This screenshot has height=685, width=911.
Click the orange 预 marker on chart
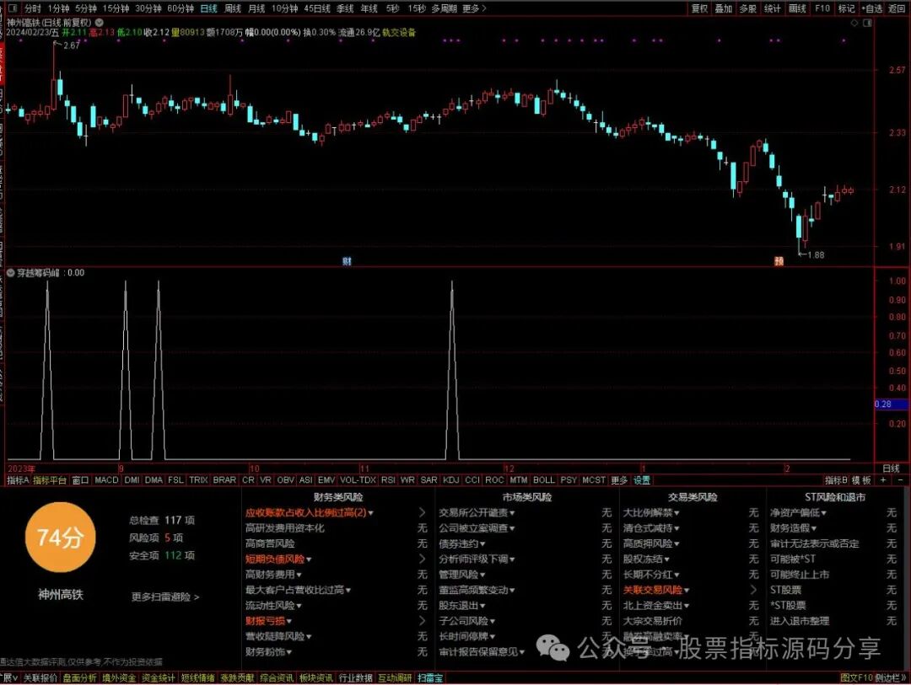[779, 261]
